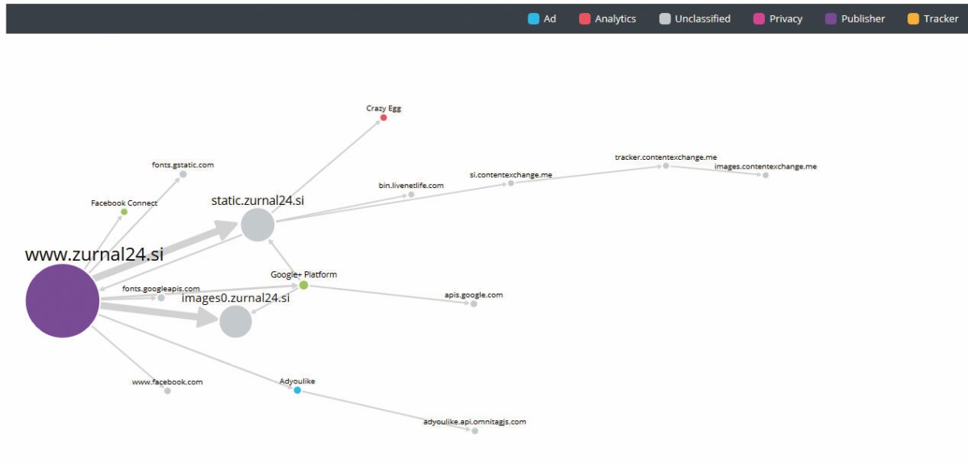
Task: Click the gray Unclassified legend swatch
Action: (x=665, y=19)
